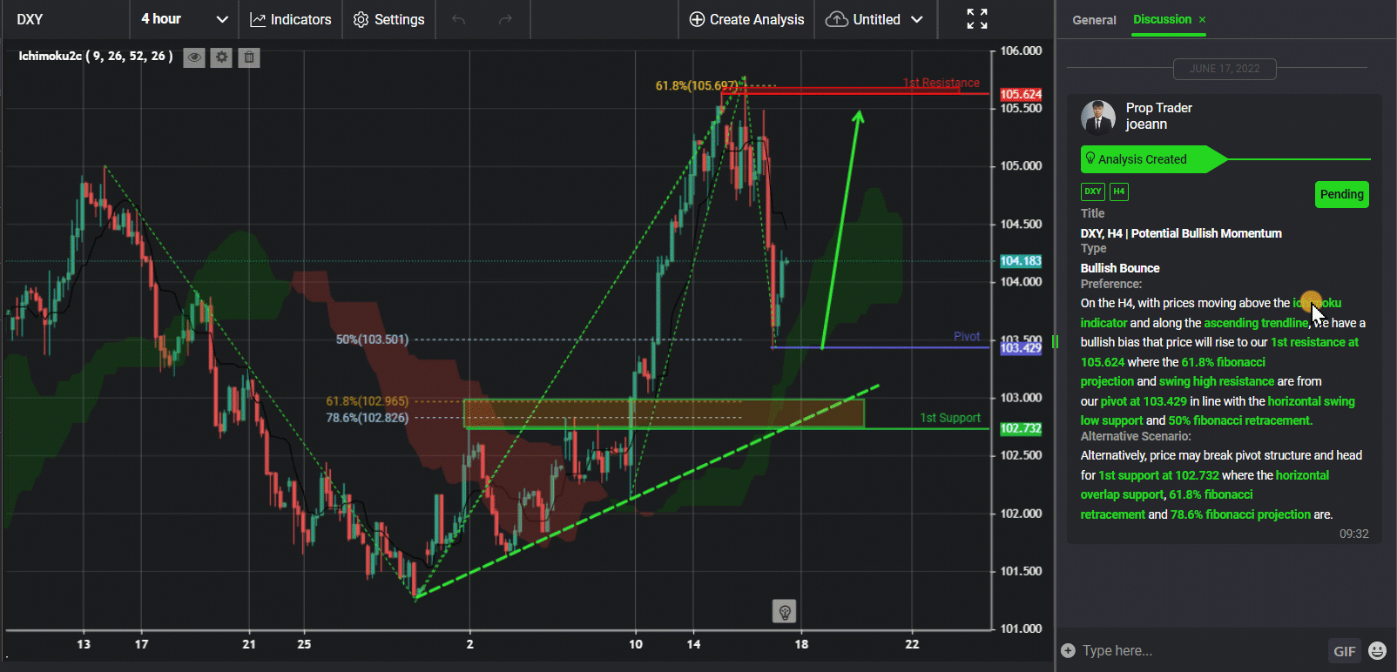Click the panel divider handle beside chart
Viewport: 1397px width, 672px height.
point(1055,342)
